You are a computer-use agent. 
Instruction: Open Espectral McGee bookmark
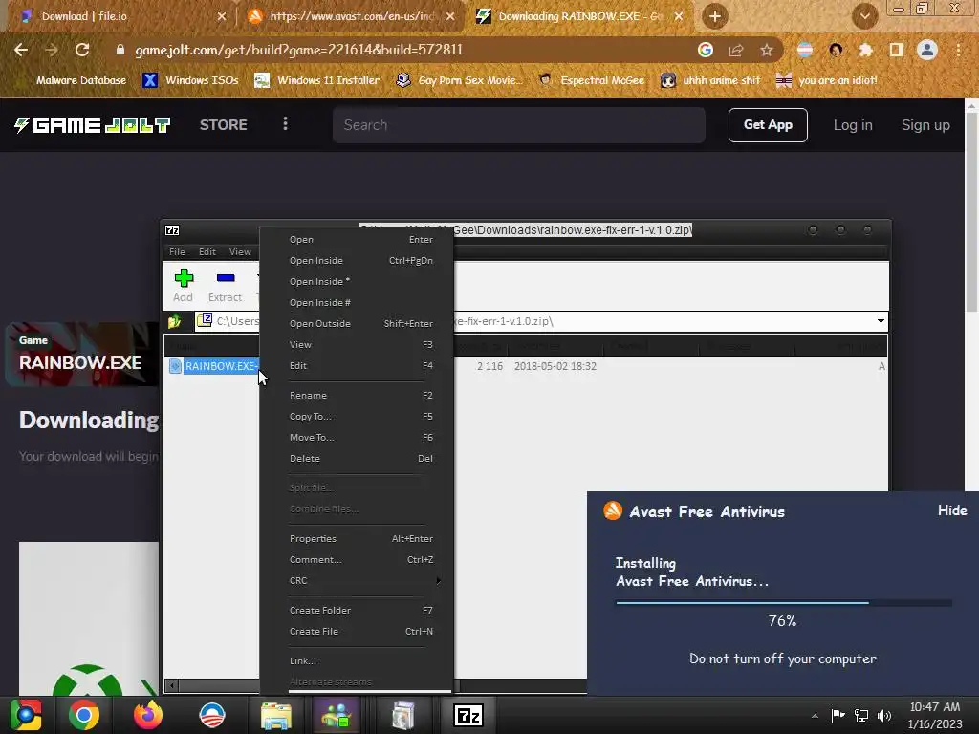pyautogui.click(x=592, y=80)
